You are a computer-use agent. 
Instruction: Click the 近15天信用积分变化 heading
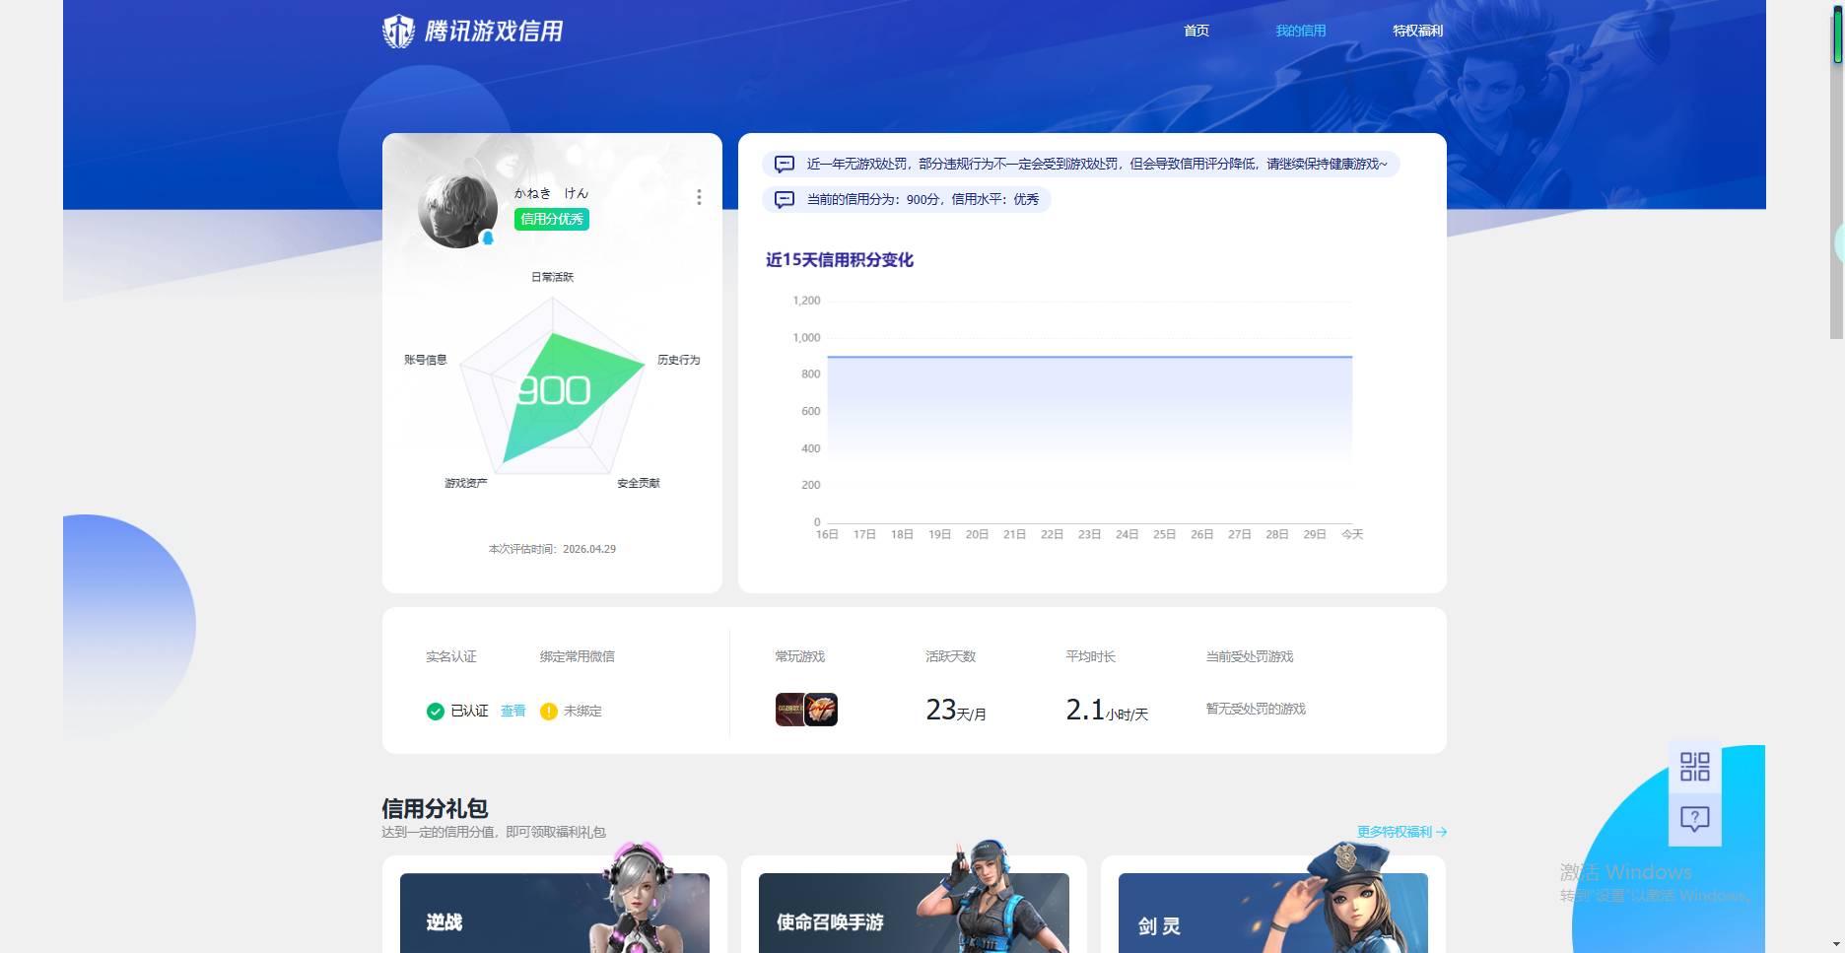coord(840,260)
